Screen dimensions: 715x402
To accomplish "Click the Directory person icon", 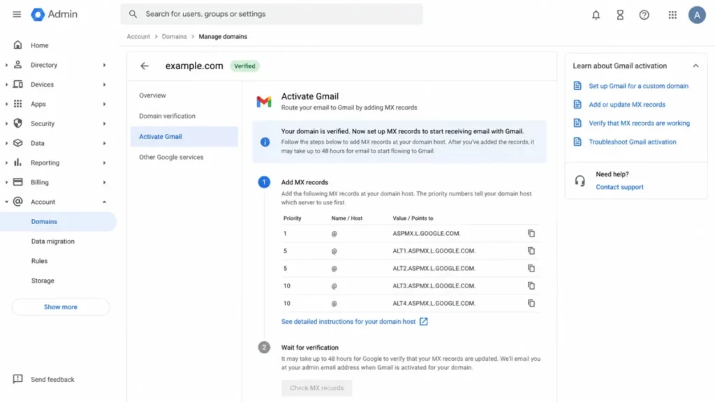I will (x=17, y=65).
